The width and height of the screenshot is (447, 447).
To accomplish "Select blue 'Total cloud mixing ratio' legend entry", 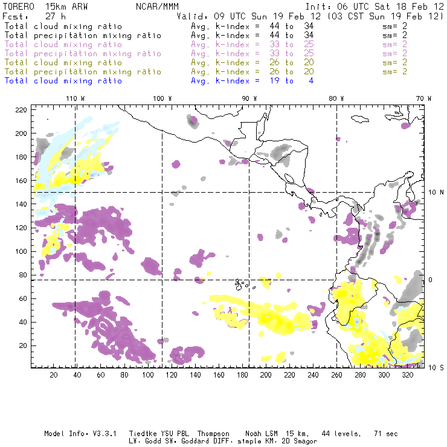I will click(x=63, y=81).
